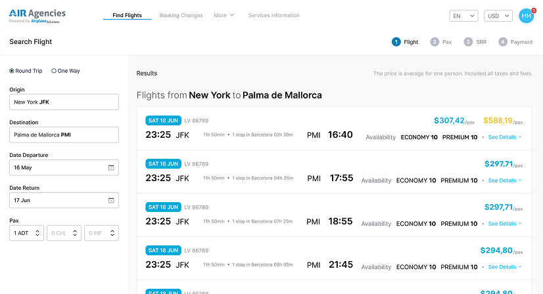Open the Booking Changes tab
Image resolution: width=543 pixels, height=294 pixels.
coord(181,16)
